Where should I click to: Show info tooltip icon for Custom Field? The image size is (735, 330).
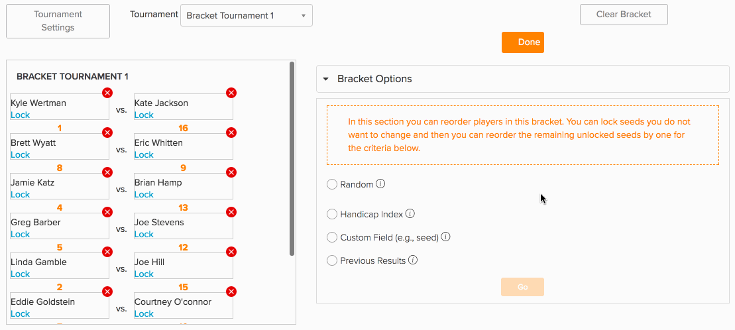(x=446, y=237)
